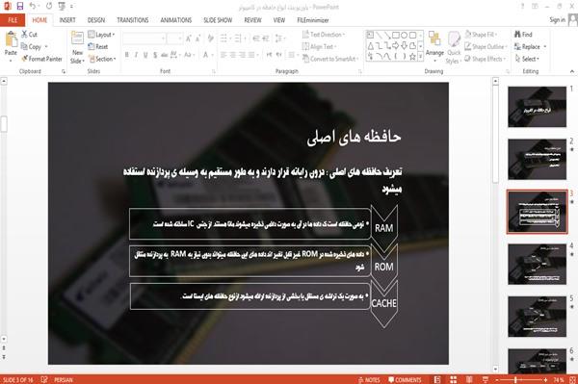578x384 pixels.
Task: Click the Cut scissors button
Action: pos(29,35)
